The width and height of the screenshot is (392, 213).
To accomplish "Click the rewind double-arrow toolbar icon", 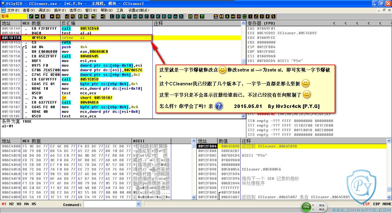I will point(37,16).
